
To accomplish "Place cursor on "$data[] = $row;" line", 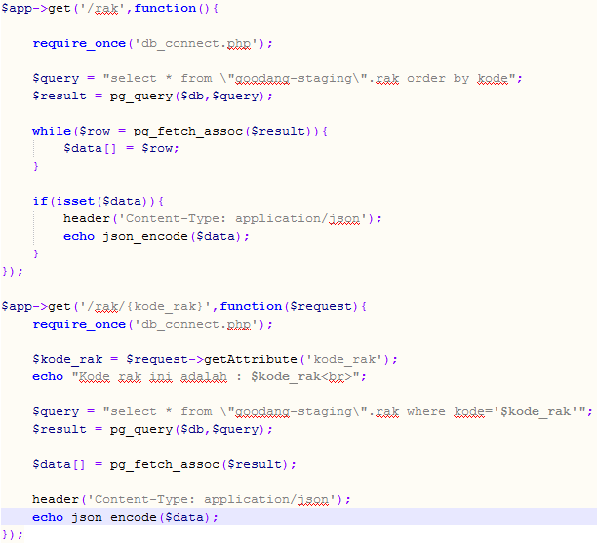I will point(121,148).
